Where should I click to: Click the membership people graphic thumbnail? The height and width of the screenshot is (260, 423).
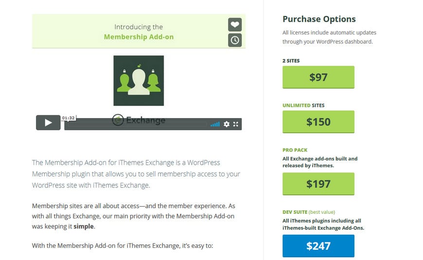pyautogui.click(x=139, y=81)
